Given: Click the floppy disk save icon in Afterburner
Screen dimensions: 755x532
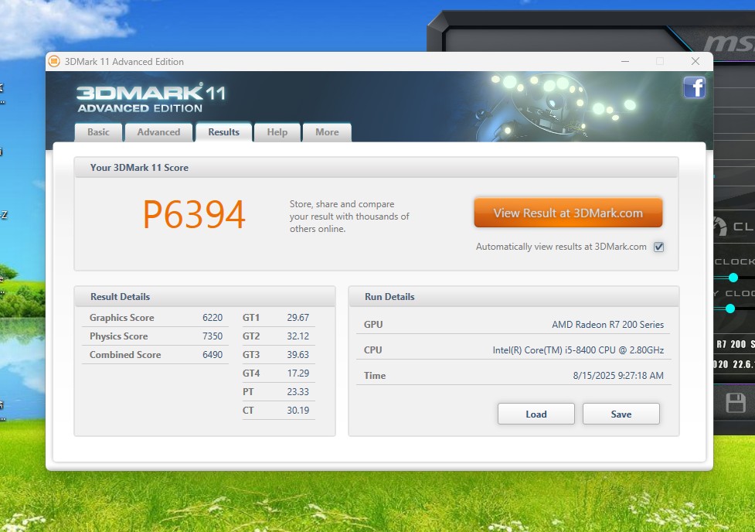Looking at the screenshot, I should 735,402.
